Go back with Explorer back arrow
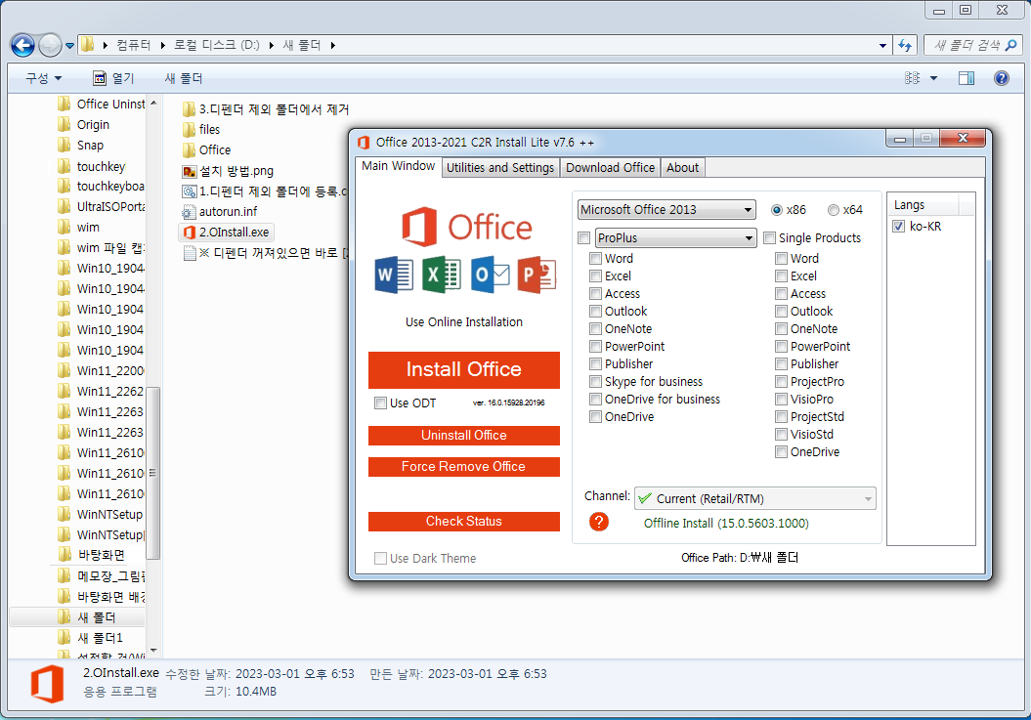This screenshot has height=720, width=1031. pyautogui.click(x=23, y=45)
